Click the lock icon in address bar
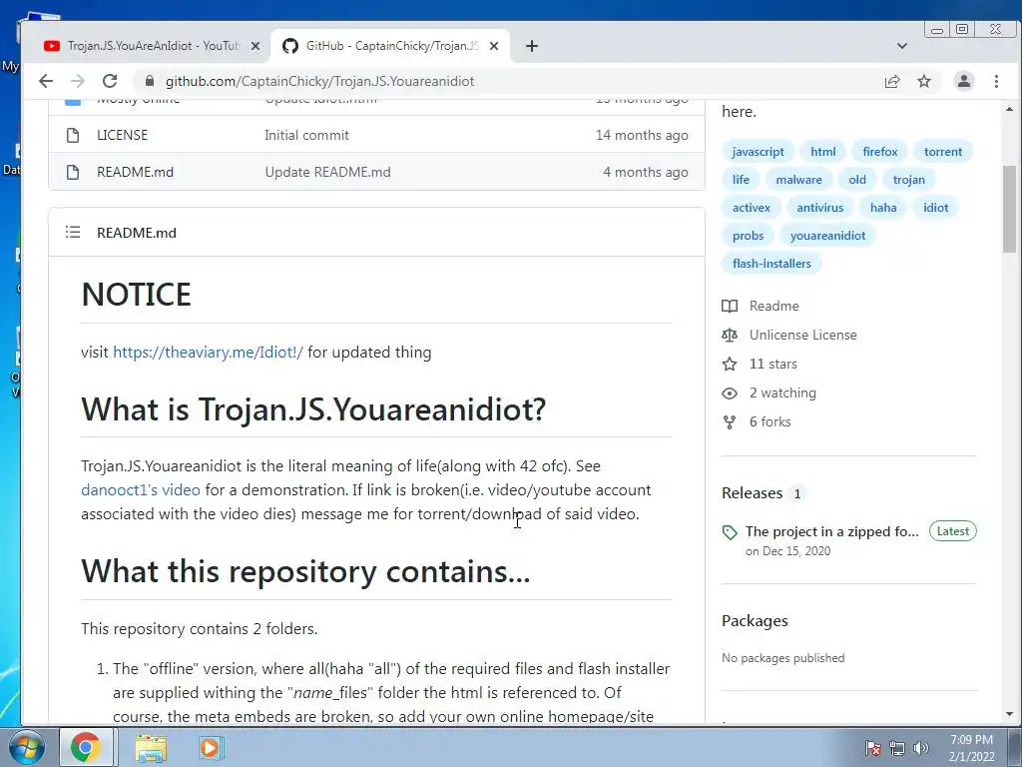Viewport: 1022px width, 767px height. click(x=150, y=81)
